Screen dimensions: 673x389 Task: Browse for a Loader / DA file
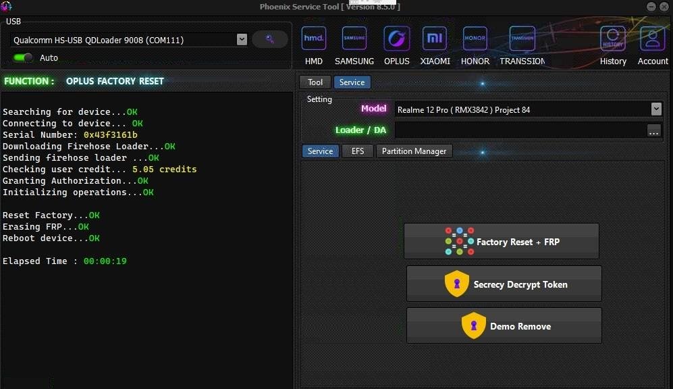point(653,132)
